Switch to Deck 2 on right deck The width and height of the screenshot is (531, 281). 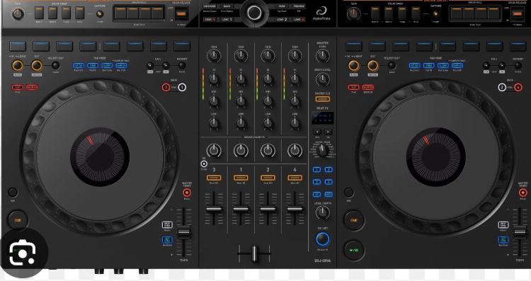click(502, 87)
